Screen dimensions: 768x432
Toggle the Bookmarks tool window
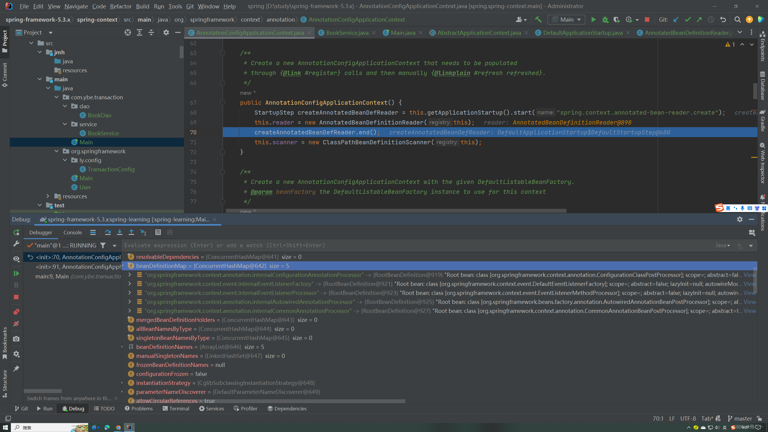pos(5,343)
